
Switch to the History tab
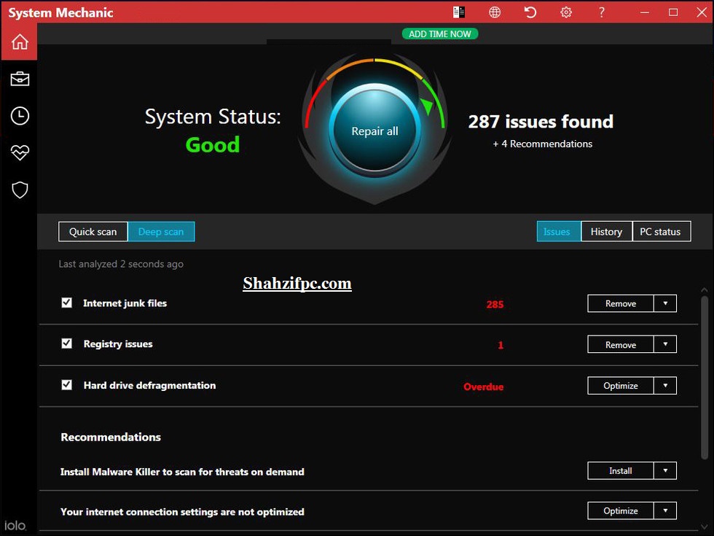point(606,231)
